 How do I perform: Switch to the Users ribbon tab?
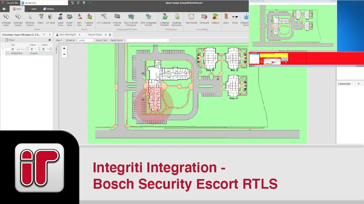click(32, 9)
